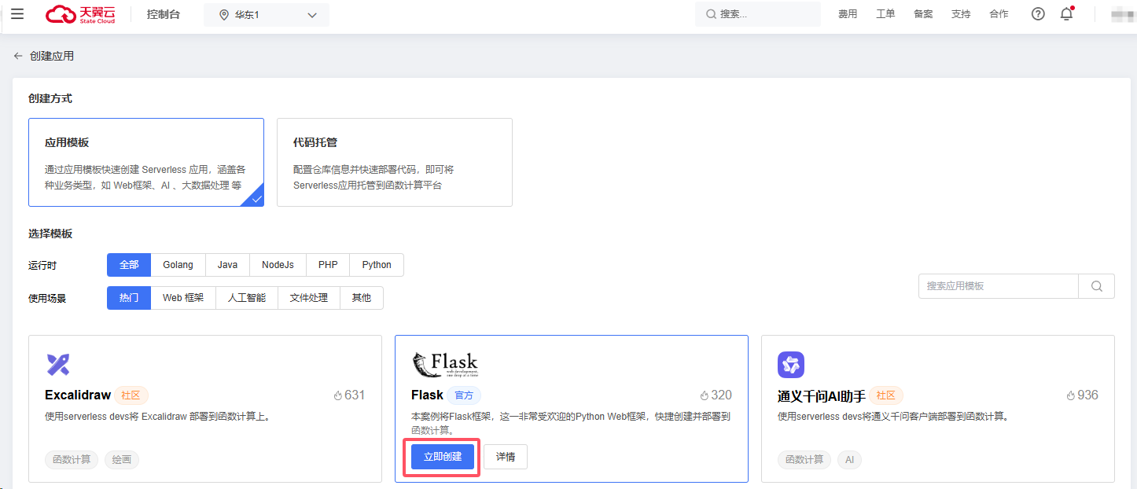This screenshot has height=489, width=1137.
Task: Filter runtime by 全部
Action: 129,265
